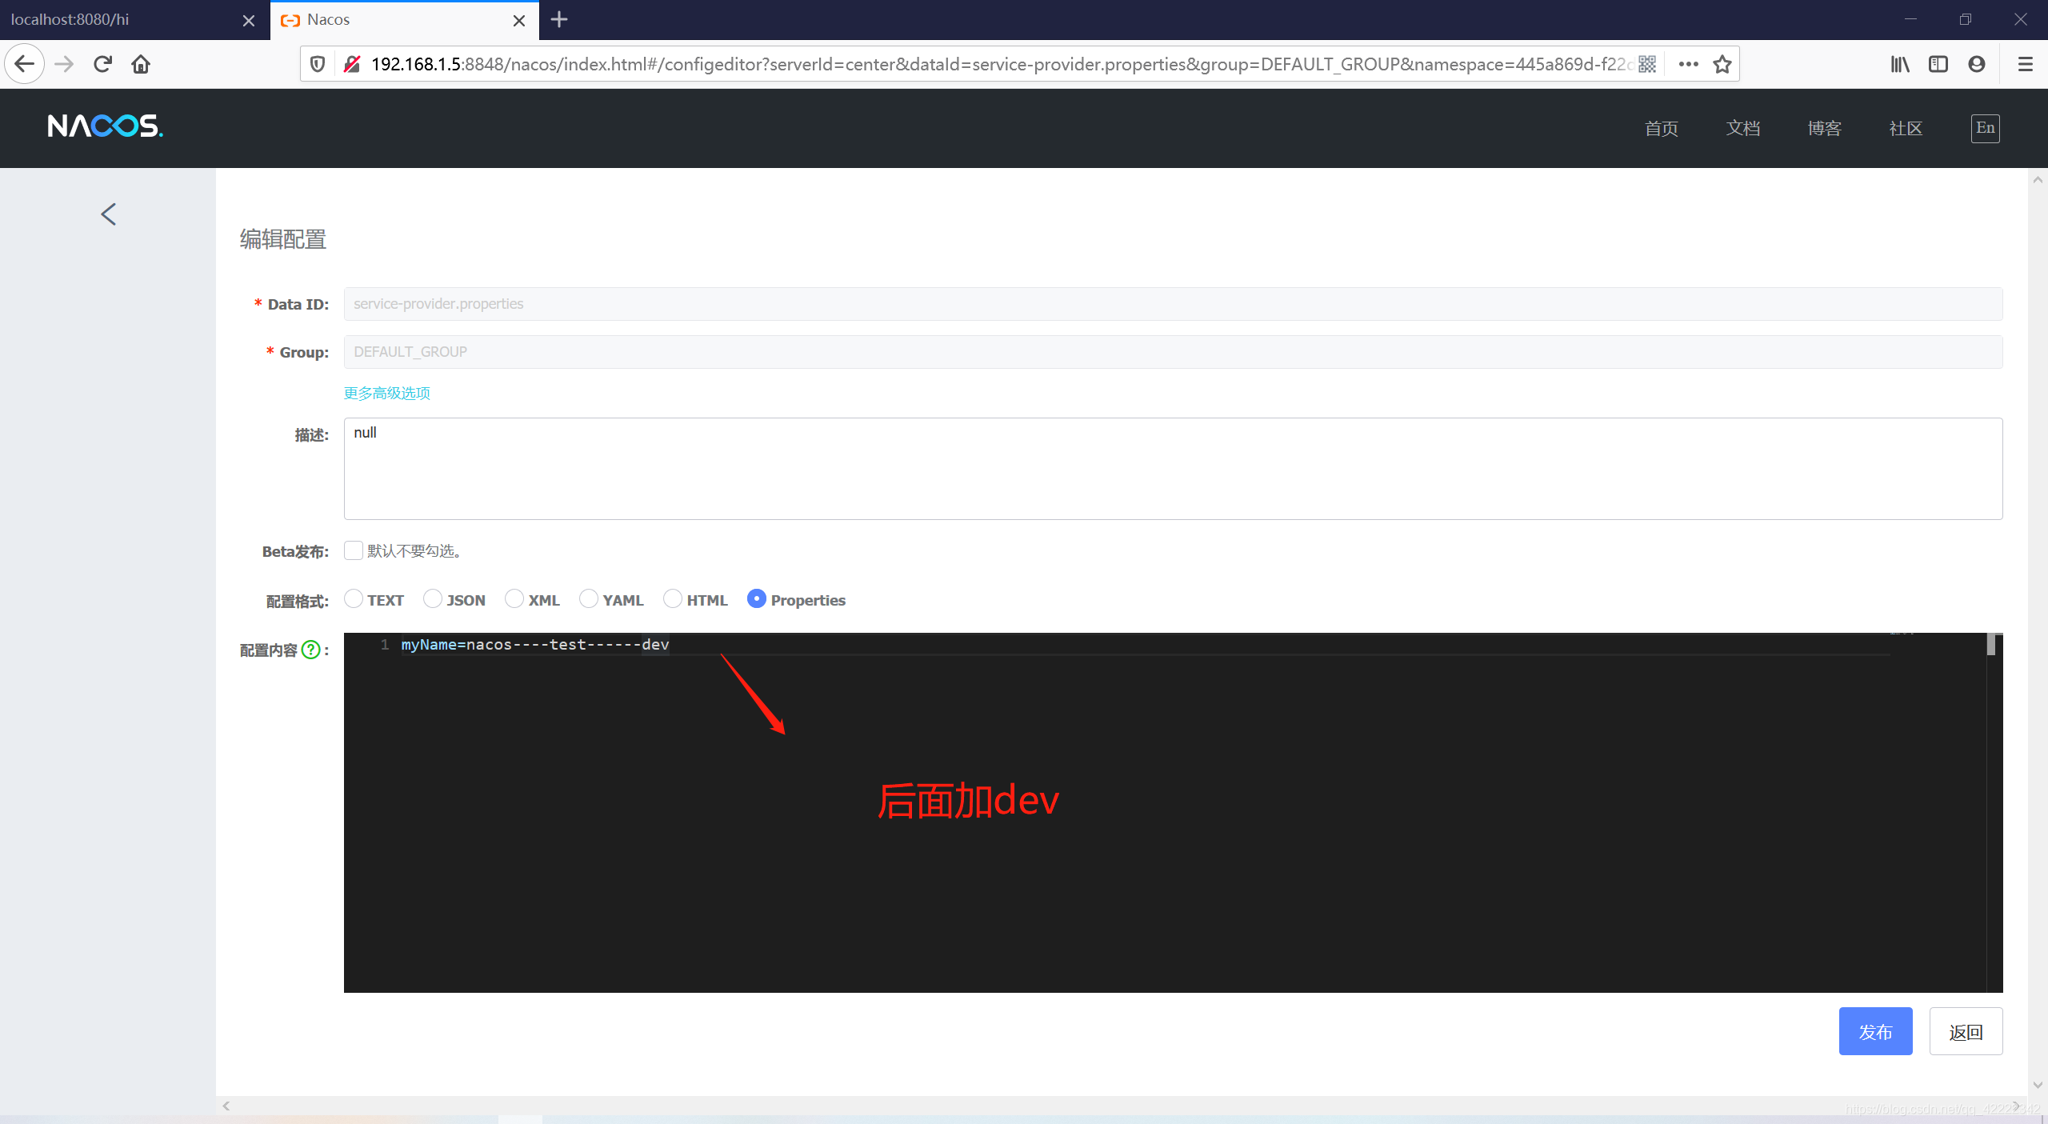Select the XML format radio button

click(x=514, y=598)
